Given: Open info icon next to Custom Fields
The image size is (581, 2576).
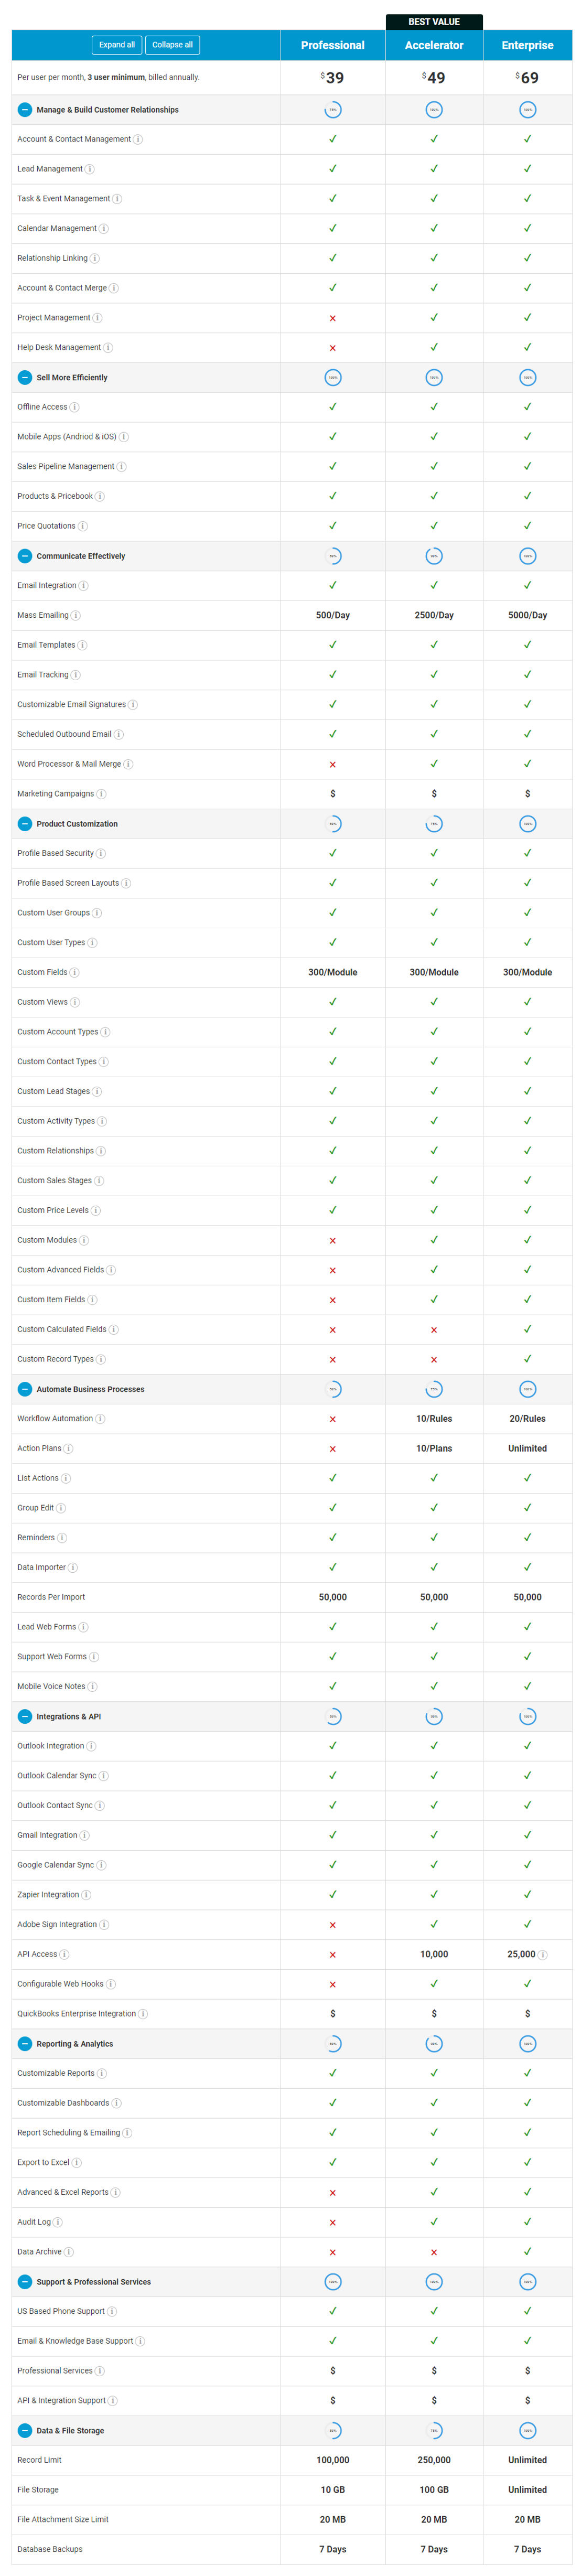Looking at the screenshot, I should [x=75, y=973].
